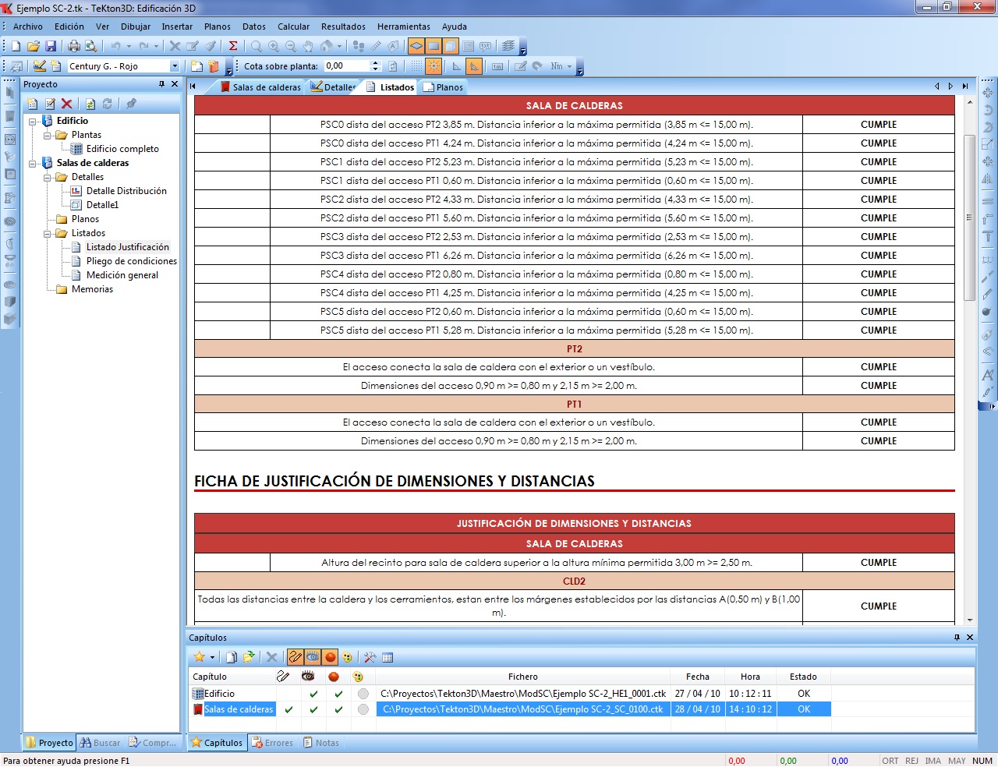
Task: Toggle the eye visibility button in Capítulos toolbar
Action: [313, 657]
